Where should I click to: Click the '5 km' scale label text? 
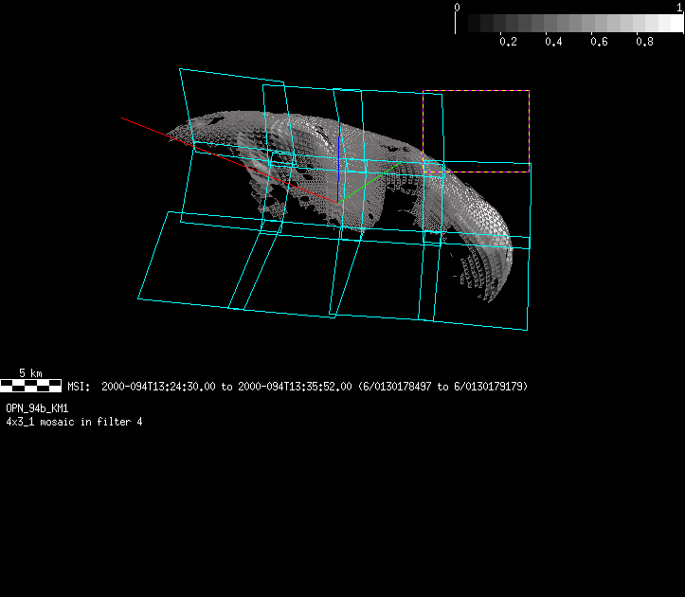[30, 373]
